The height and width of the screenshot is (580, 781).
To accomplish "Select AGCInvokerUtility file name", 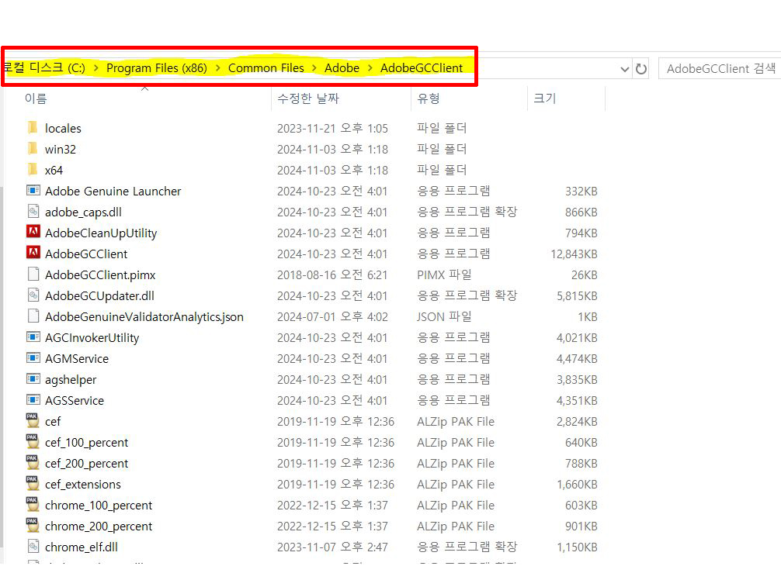I will point(92,338).
